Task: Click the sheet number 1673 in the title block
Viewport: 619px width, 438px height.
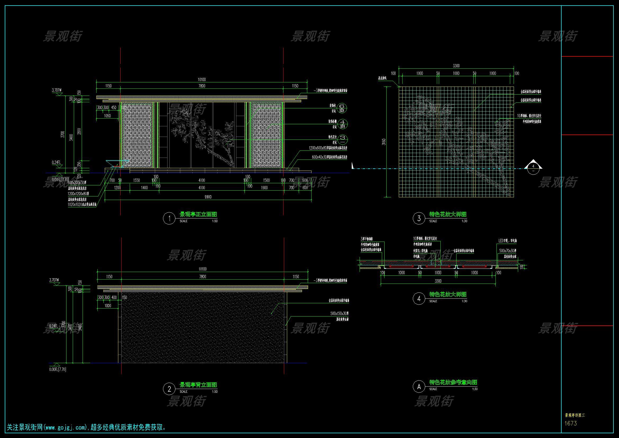Action: click(571, 423)
